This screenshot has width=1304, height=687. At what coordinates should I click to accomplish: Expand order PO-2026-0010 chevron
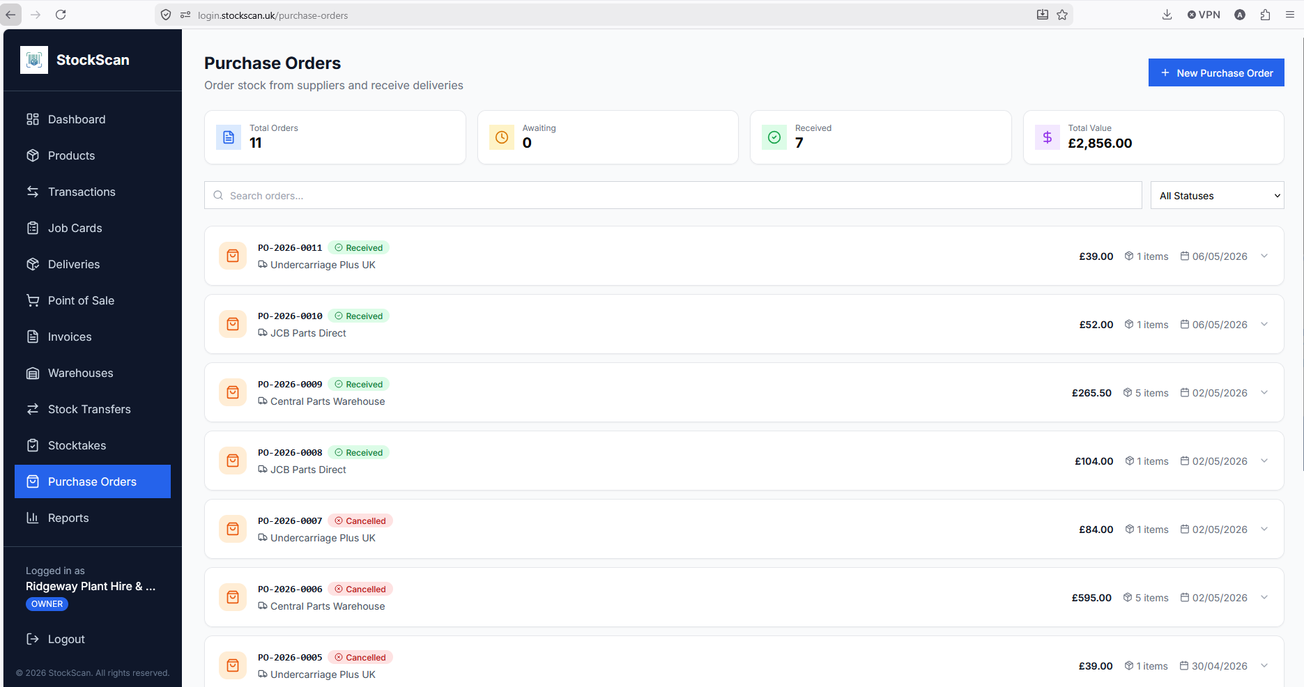click(1264, 324)
